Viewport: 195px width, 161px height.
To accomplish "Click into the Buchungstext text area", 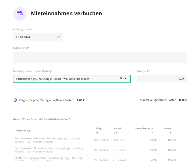I will (100, 57).
